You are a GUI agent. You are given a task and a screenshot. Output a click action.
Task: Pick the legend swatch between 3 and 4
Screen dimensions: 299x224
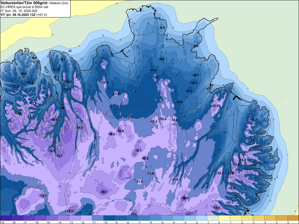click(x=259, y=218)
